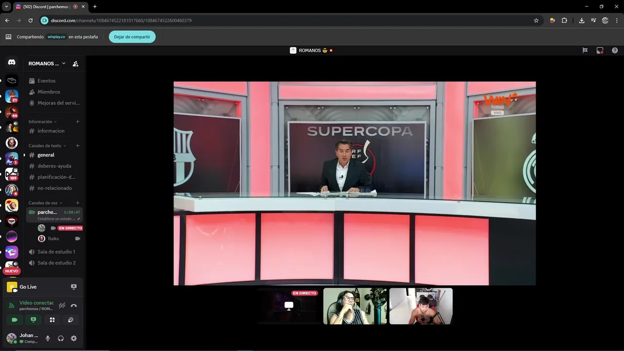Select the informacion text channel
Image resolution: width=624 pixels, height=351 pixels.
[x=54, y=131]
